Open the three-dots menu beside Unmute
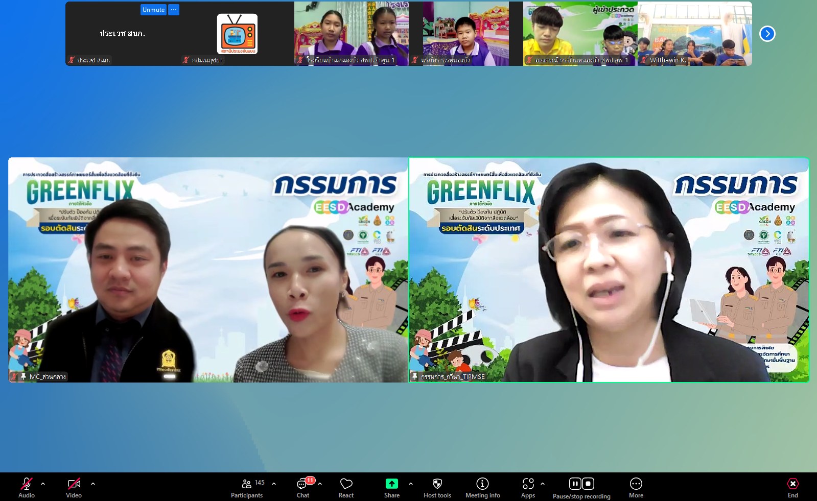Viewport: 817px width, 501px height. tap(174, 10)
